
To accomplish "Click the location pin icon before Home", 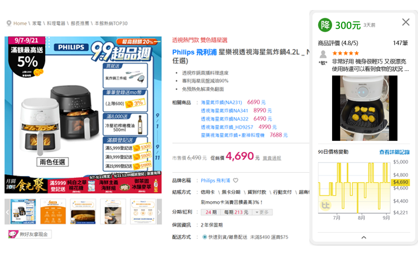I will point(9,23).
